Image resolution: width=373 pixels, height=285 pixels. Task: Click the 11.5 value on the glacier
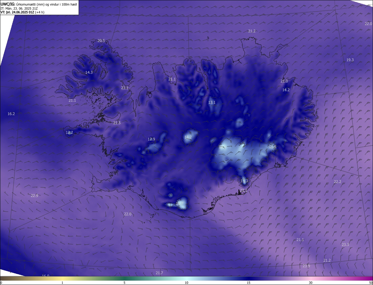[272, 147]
